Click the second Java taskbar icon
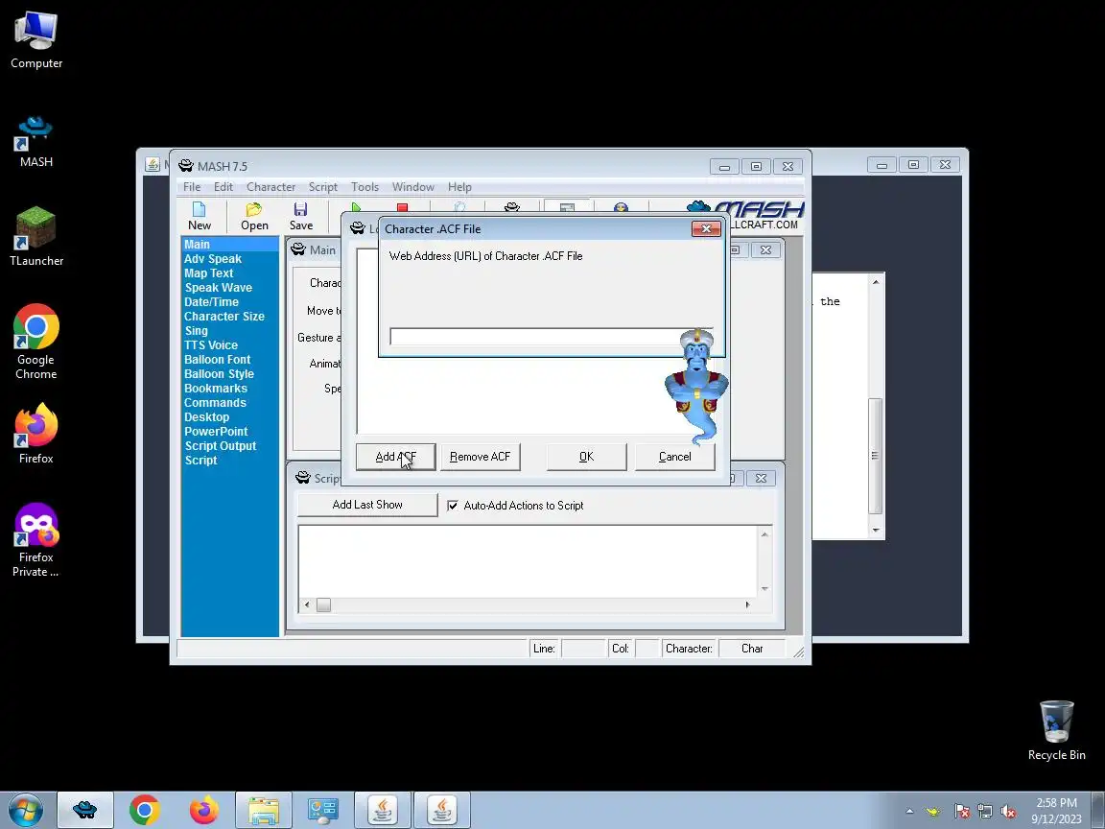The height and width of the screenshot is (829, 1105). (x=442, y=810)
